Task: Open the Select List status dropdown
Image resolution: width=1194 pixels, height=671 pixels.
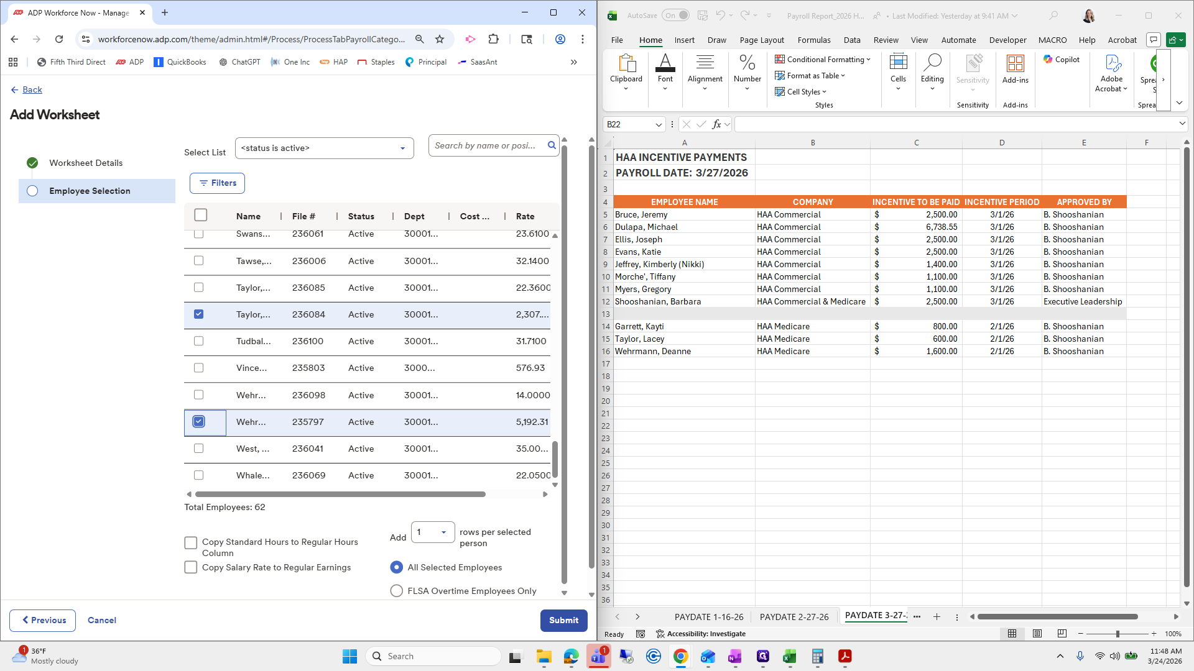Action: coord(324,148)
